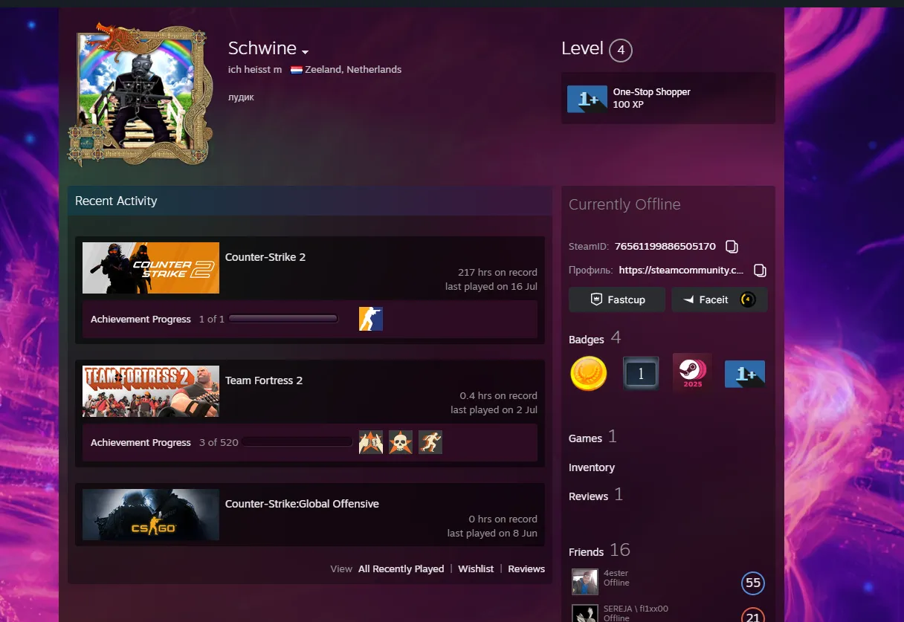The image size is (904, 622).
Task: Open the gold coin badge
Action: pyautogui.click(x=589, y=373)
